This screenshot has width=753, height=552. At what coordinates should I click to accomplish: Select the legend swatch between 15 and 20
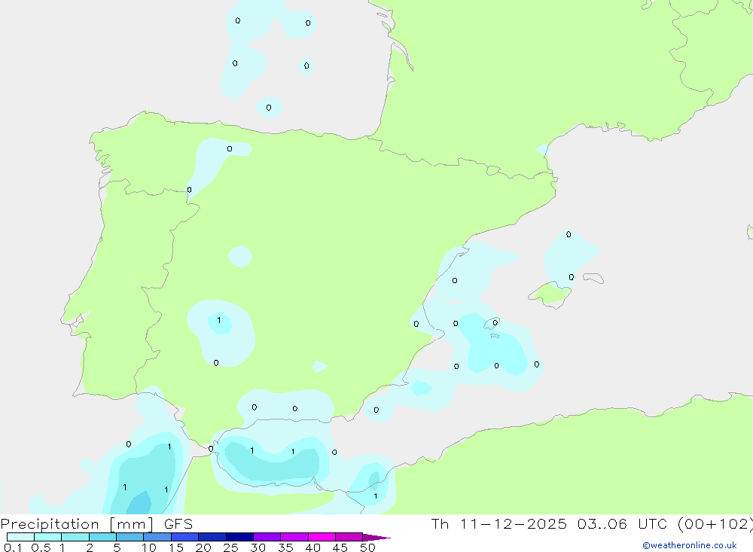[184, 537]
